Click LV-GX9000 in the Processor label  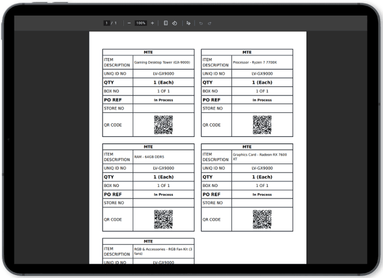pos(262,74)
